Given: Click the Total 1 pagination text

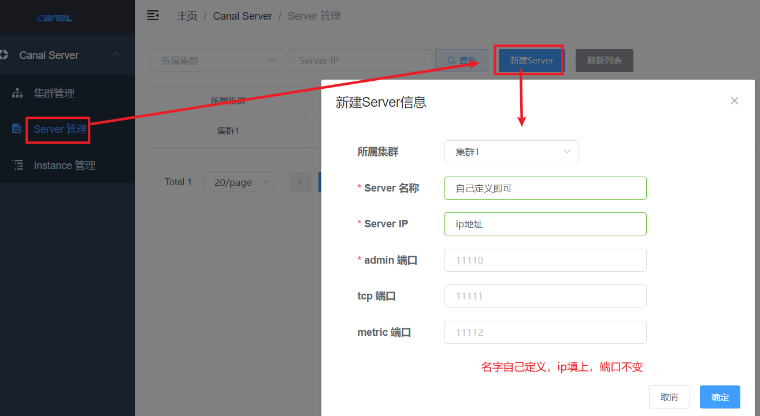Looking at the screenshot, I should click(178, 182).
